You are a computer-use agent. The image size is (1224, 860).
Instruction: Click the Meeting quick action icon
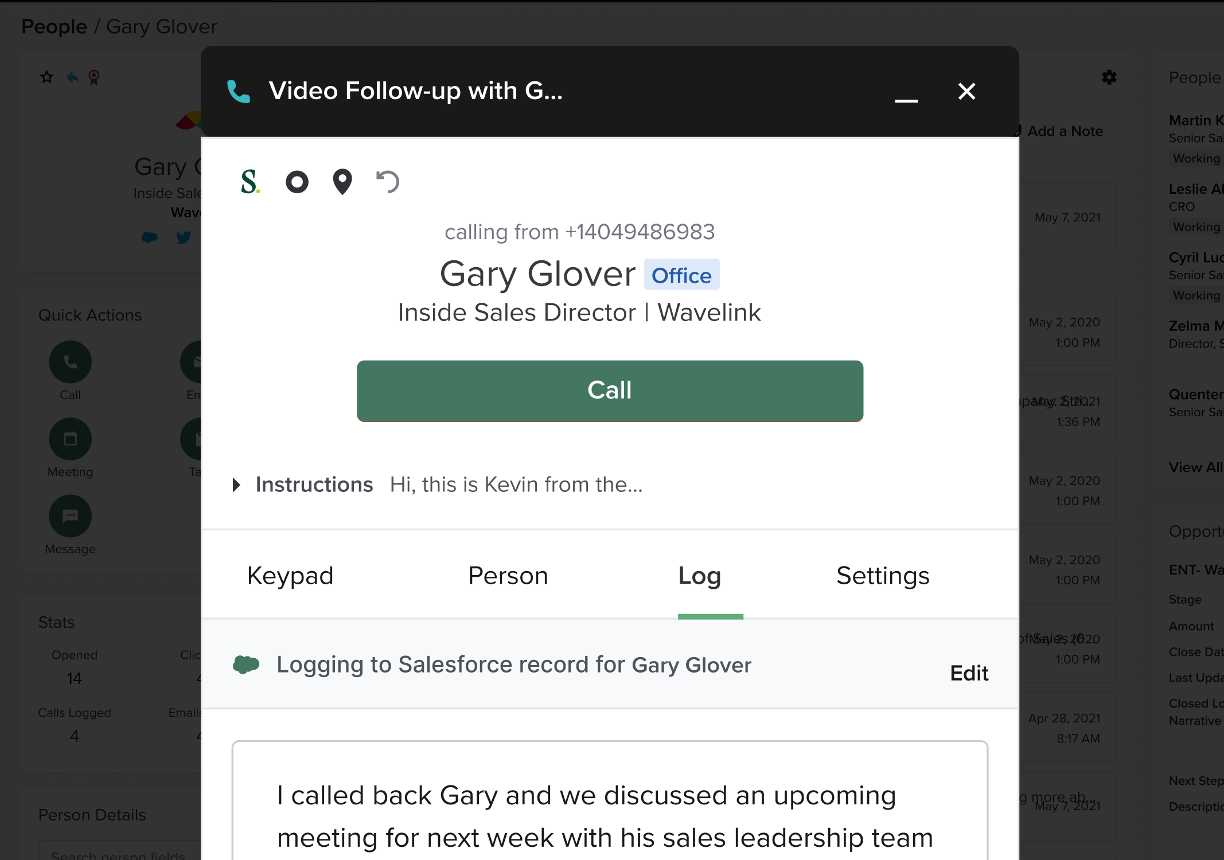coord(70,439)
